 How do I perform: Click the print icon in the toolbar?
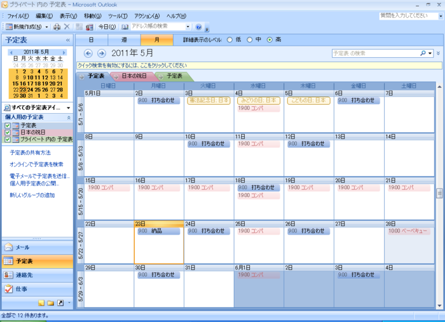click(57, 27)
